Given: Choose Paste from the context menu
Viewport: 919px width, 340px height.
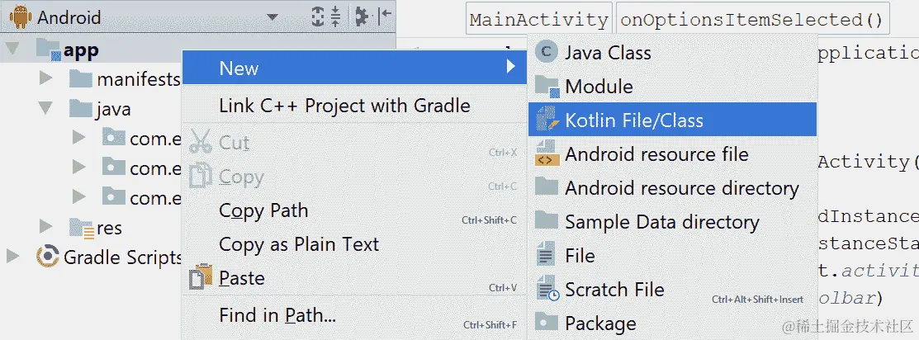Looking at the screenshot, I should [x=354, y=278].
